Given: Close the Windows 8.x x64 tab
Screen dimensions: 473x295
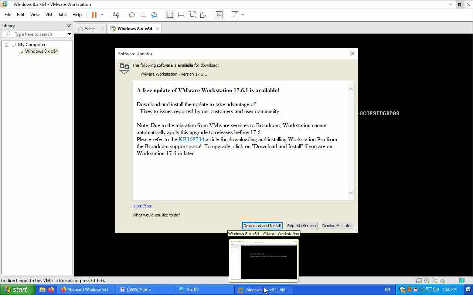Looking at the screenshot, I should click(x=157, y=29).
